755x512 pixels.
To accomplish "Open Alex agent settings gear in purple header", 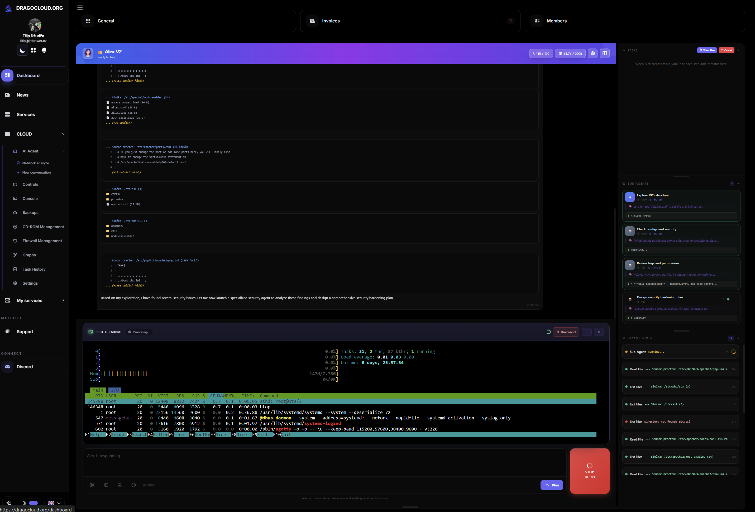I will pyautogui.click(x=592, y=53).
